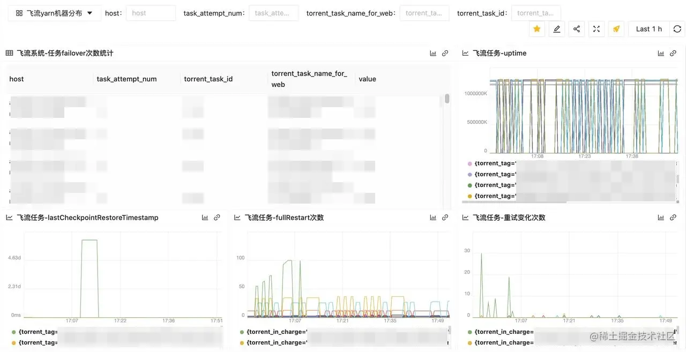
Task: Open the Last 1 h time range picker
Action: pyautogui.click(x=649, y=29)
